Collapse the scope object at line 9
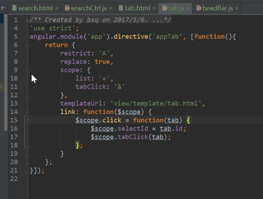The width and height of the screenshot is (263, 199). (27, 71)
